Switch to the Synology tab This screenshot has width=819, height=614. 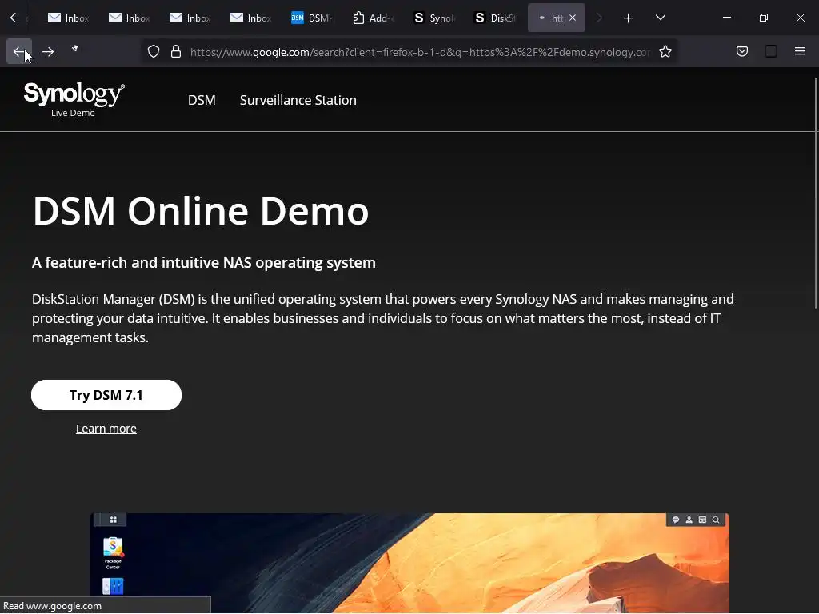pyautogui.click(x=433, y=18)
